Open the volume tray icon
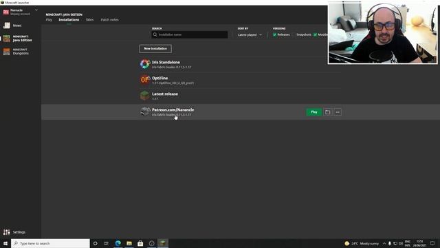The height and width of the screenshot is (248, 440). pyautogui.click(x=401, y=243)
